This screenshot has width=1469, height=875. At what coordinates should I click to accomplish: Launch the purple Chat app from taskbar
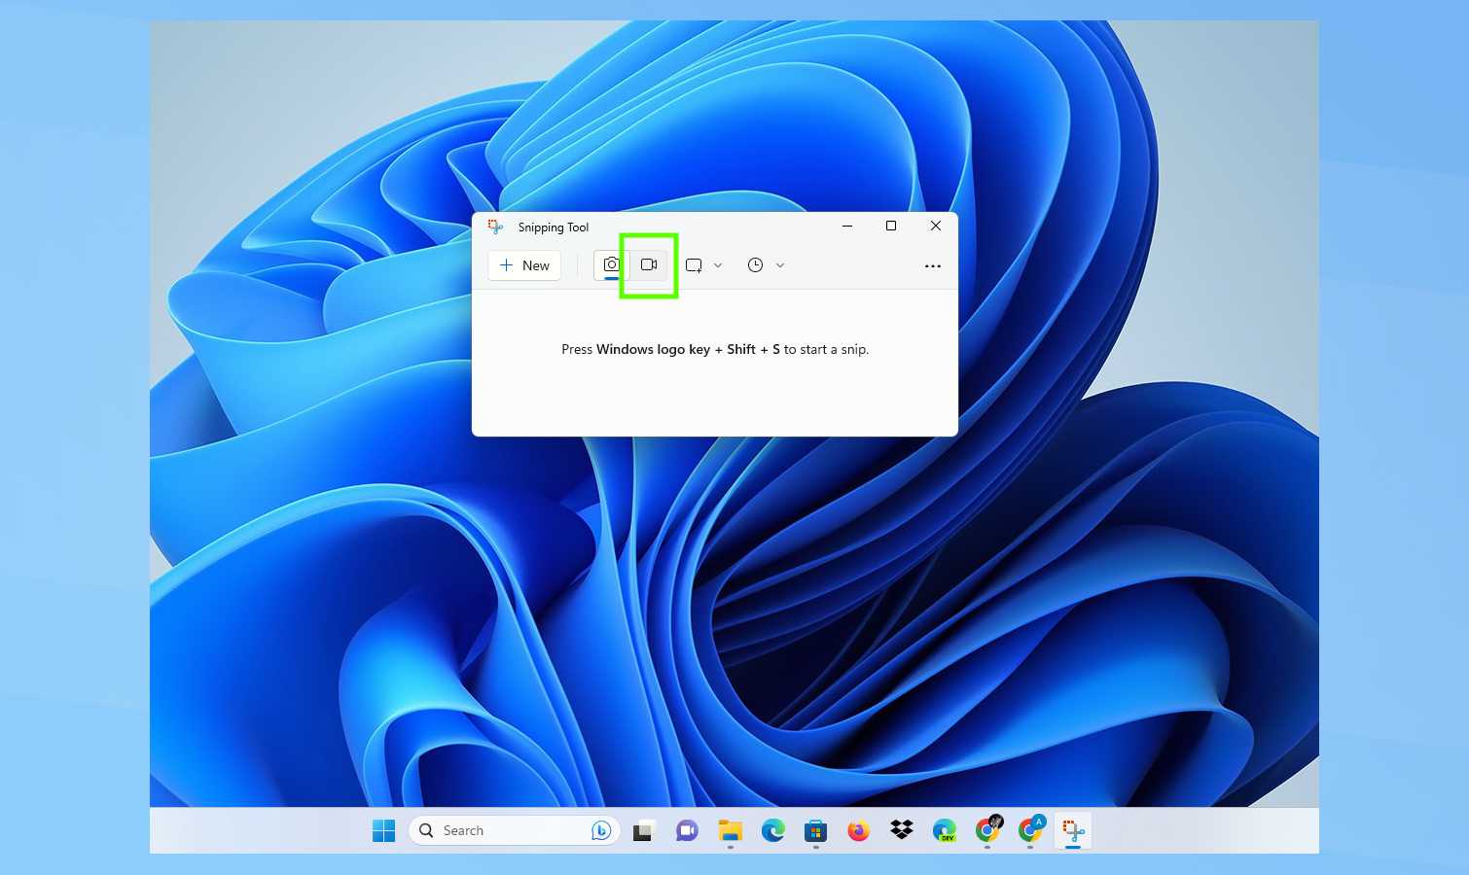tap(687, 830)
